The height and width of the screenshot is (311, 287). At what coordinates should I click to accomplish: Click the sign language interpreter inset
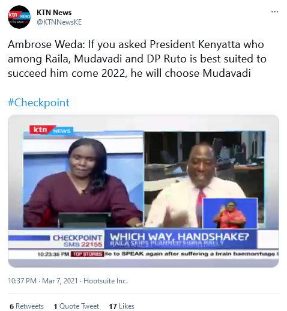pyautogui.click(x=230, y=213)
